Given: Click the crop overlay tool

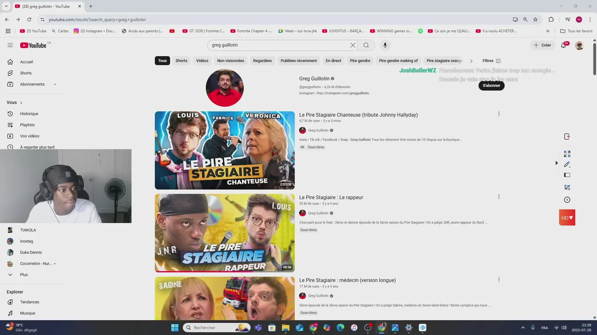Looking at the screenshot, I should 567,187.
